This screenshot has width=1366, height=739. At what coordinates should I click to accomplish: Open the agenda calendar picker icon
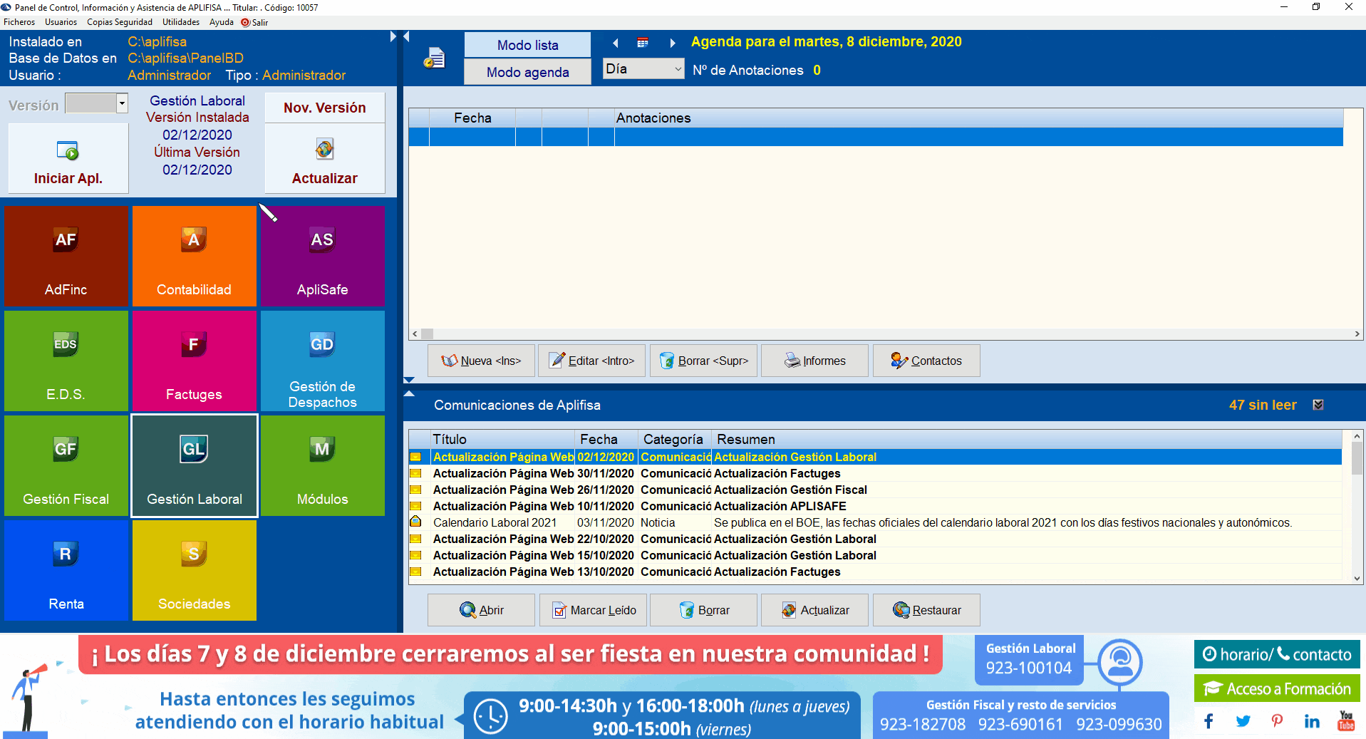tap(643, 43)
